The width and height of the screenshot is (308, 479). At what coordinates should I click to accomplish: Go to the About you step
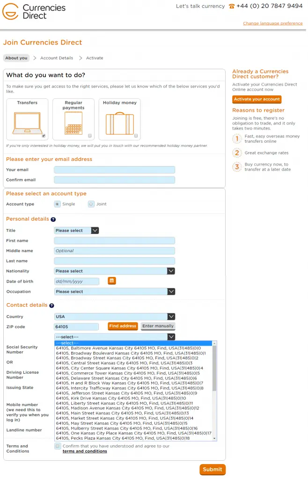click(16, 58)
